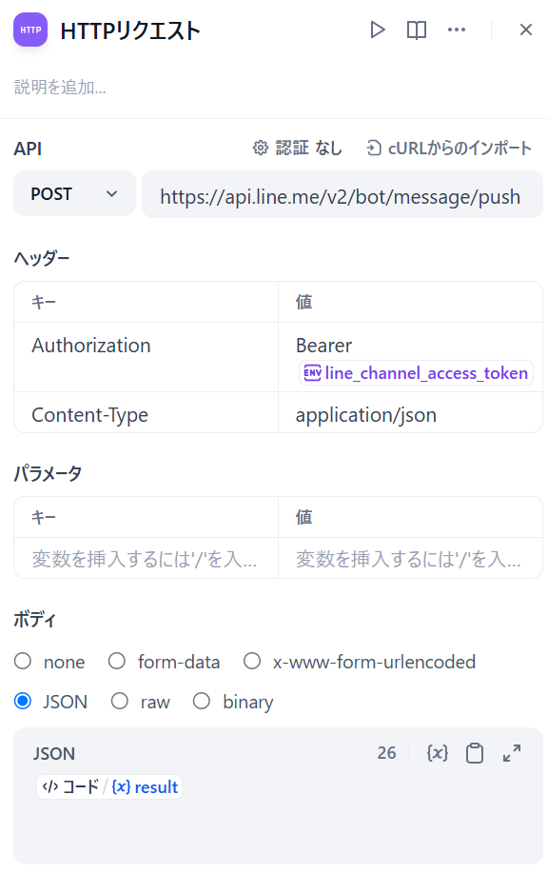
Task: Click the purple HTTP node icon
Action: point(30,30)
